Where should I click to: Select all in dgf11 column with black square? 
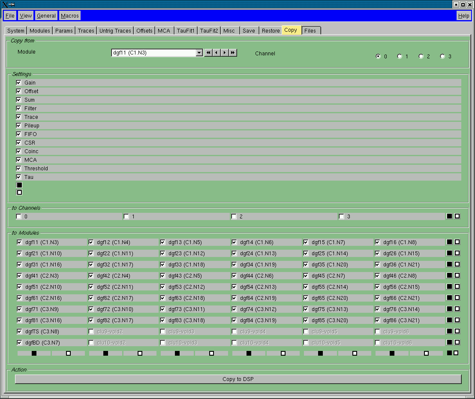pos(34,353)
